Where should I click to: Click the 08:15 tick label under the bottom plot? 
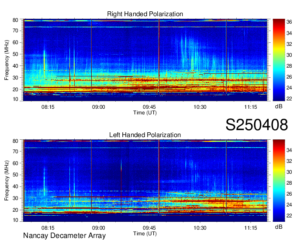tap(48, 228)
